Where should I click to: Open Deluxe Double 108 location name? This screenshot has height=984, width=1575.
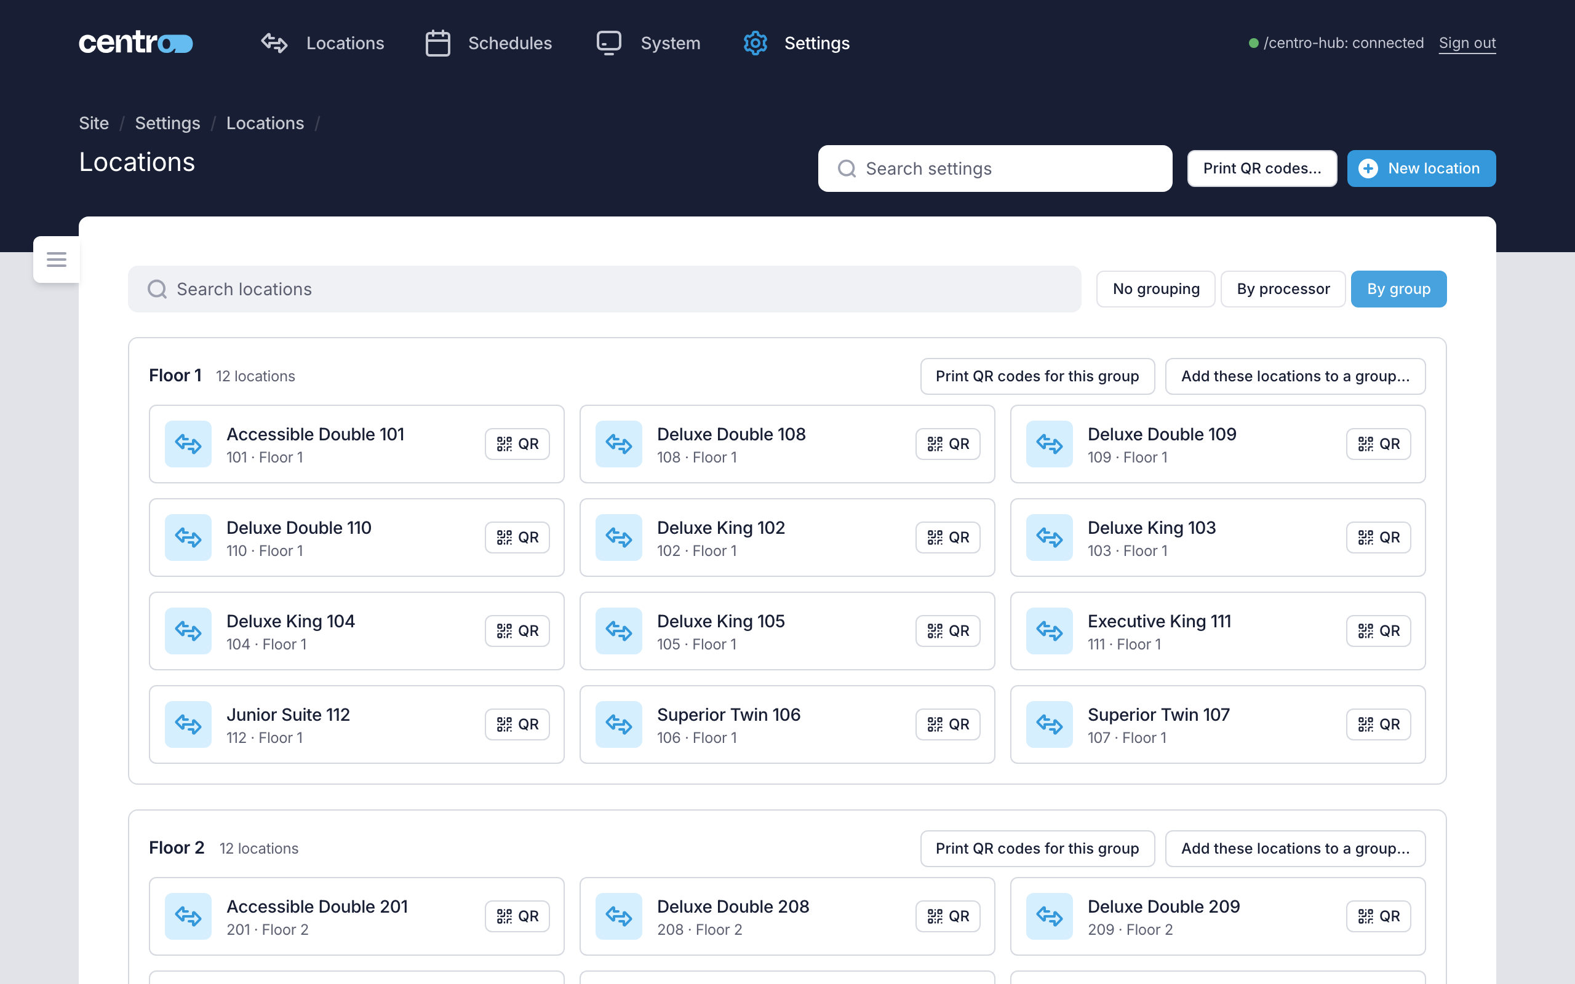pyautogui.click(x=731, y=434)
